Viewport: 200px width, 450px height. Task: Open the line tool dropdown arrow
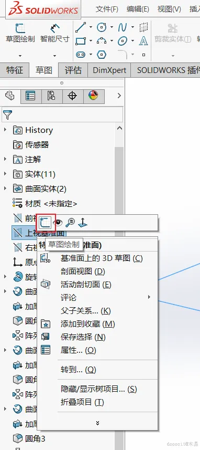[91, 27]
